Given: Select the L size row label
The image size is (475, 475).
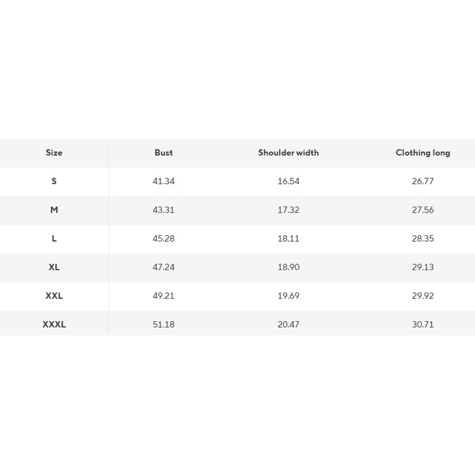Looking at the screenshot, I should [54, 239].
